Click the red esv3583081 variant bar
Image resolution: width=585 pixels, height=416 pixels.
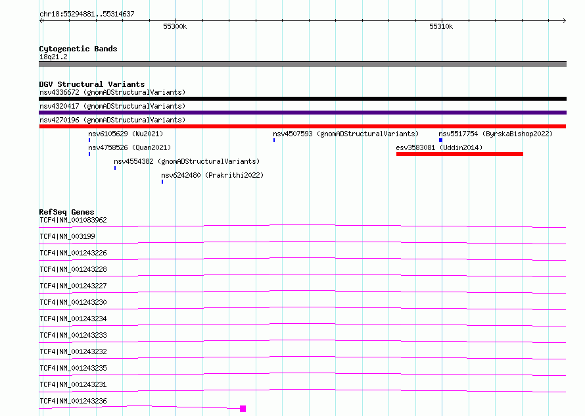point(459,154)
